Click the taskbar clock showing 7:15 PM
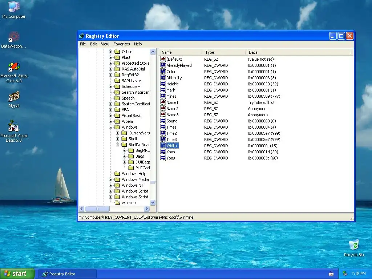The width and height of the screenshot is (372, 279). (x=359, y=274)
